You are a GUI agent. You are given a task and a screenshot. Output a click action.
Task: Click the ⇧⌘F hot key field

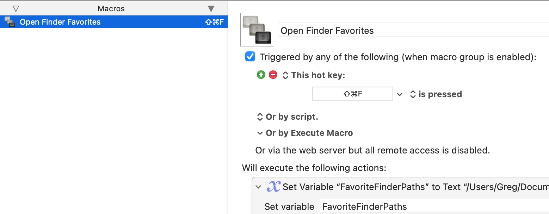pos(353,94)
